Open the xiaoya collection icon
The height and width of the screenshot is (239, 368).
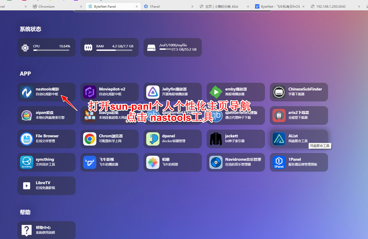pyautogui.click(x=90, y=116)
